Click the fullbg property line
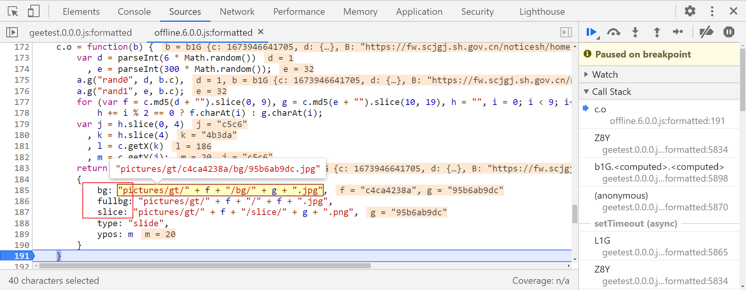 [215, 201]
